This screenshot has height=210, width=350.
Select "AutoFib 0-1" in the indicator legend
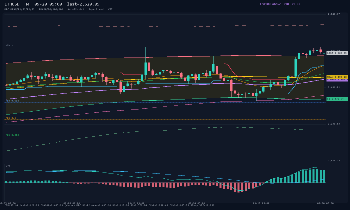pyautogui.click(x=76, y=9)
